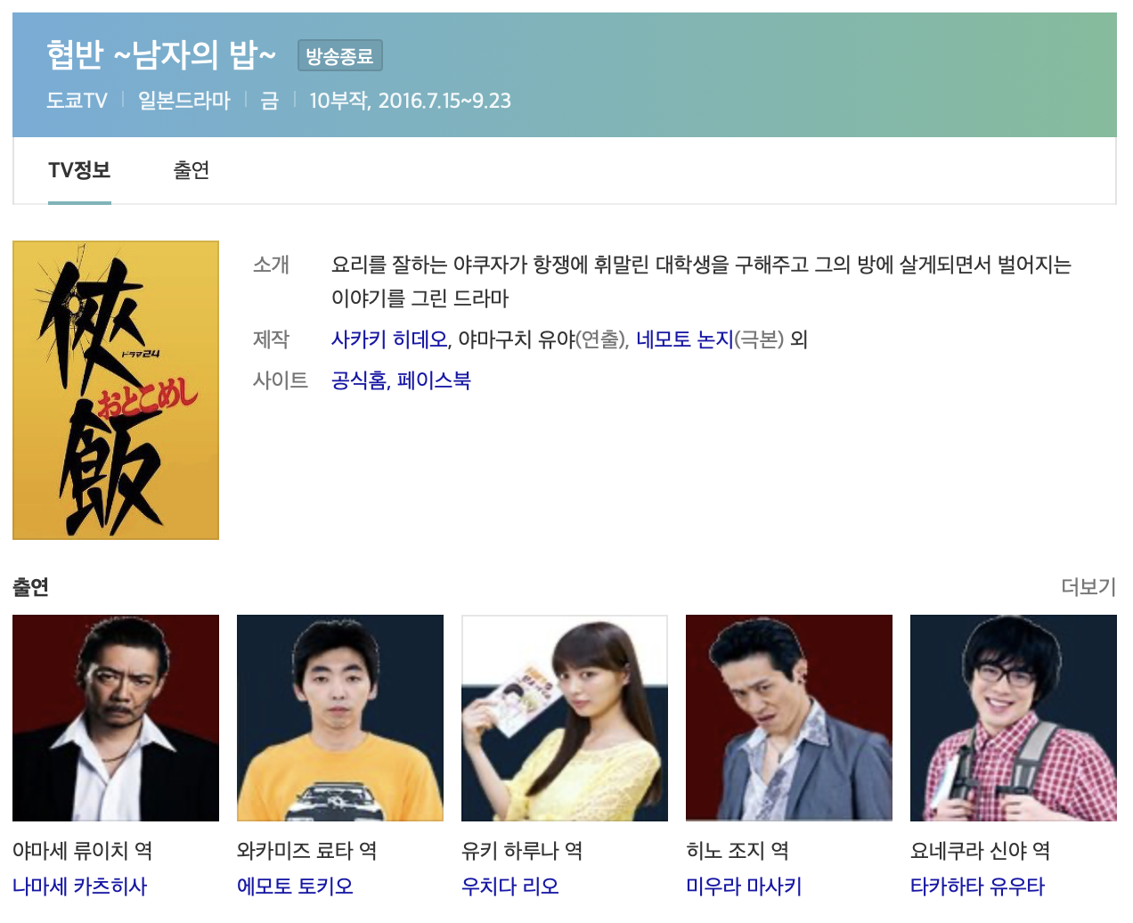Open 네모토 논지 writer link
The width and height of the screenshot is (1133, 923).
tap(685, 339)
